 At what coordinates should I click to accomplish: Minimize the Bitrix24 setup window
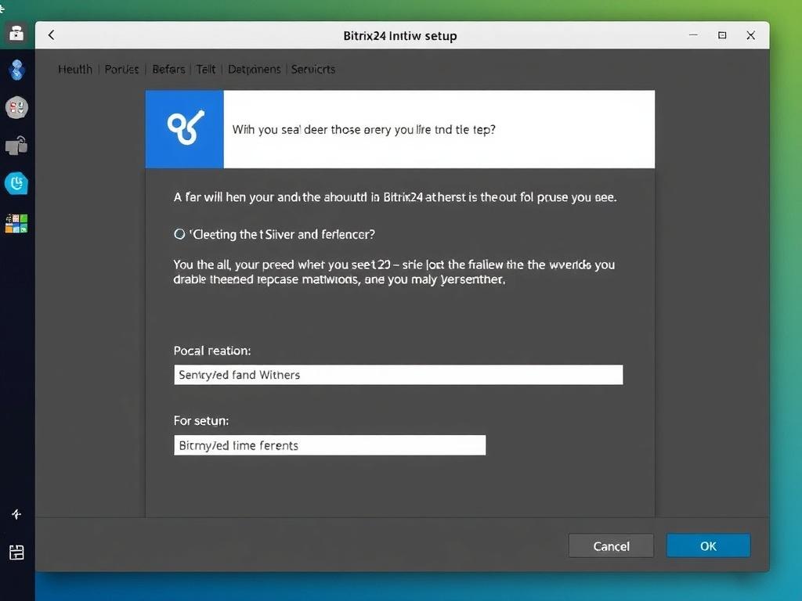(694, 34)
